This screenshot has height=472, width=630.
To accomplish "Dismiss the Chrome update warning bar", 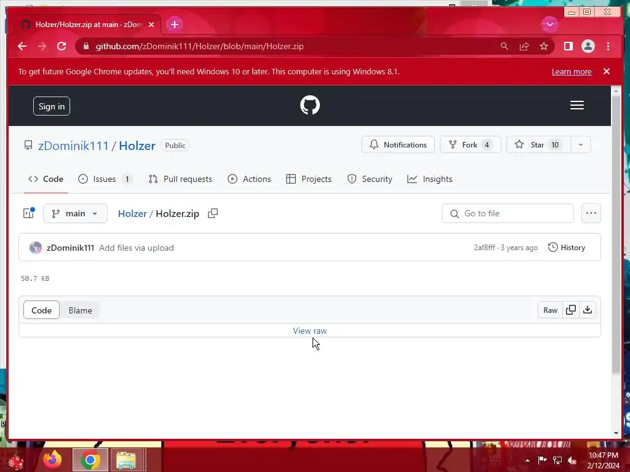I will coord(606,71).
